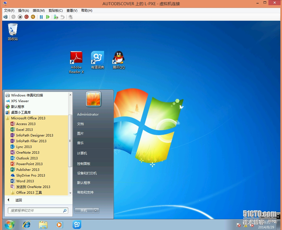Click the Turn Off VM toolbar icon
Image resolution: width=282 pixels, height=230 pixels.
[x=20, y=17]
